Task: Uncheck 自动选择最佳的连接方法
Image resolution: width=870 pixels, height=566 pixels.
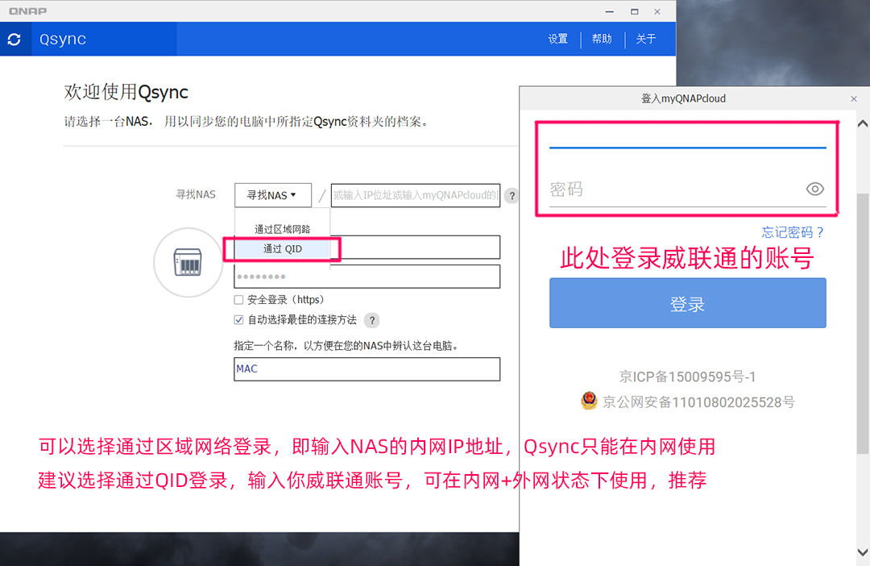Action: click(238, 318)
